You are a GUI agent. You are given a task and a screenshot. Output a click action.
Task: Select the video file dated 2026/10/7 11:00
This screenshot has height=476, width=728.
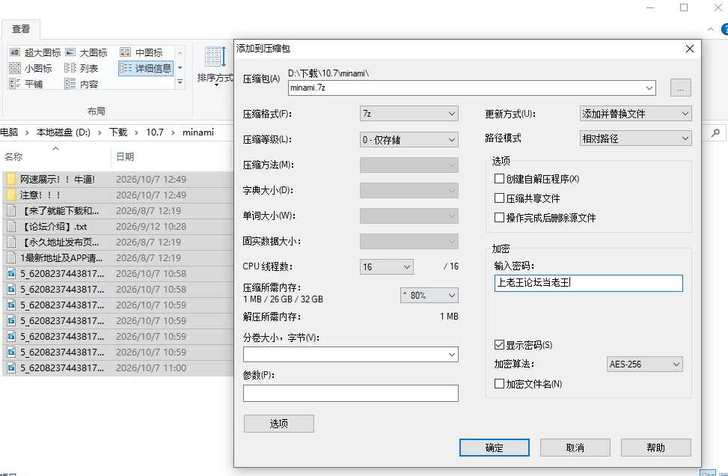pyautogui.click(x=118, y=367)
